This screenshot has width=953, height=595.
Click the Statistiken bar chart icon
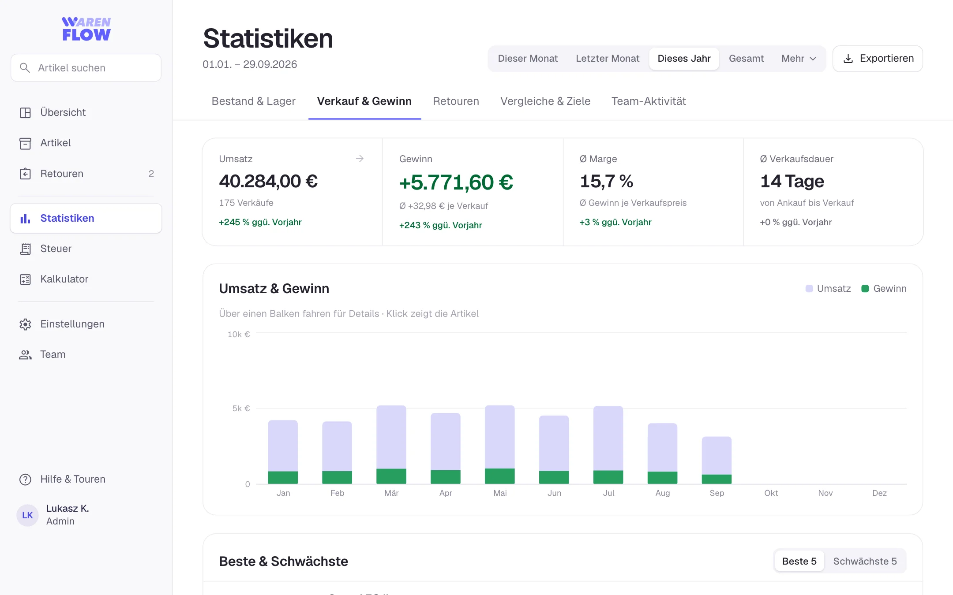tap(25, 218)
